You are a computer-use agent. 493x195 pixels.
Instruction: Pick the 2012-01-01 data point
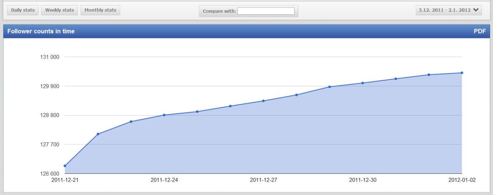429,75
